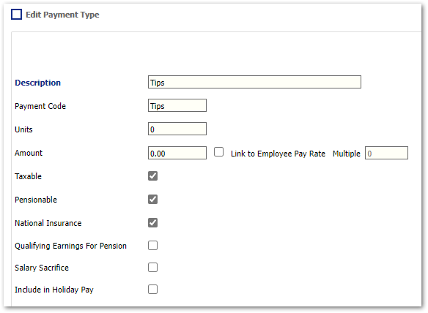Enable Link to Employee Pay Rate checkbox
The width and height of the screenshot is (428, 313).
pos(218,152)
